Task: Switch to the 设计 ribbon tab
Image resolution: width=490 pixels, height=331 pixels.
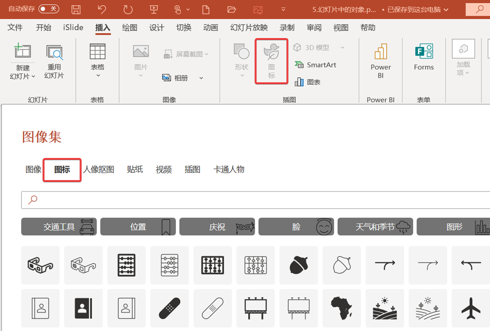Action: point(156,27)
